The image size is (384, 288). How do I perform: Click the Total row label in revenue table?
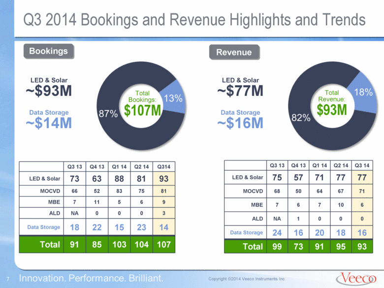253,246
